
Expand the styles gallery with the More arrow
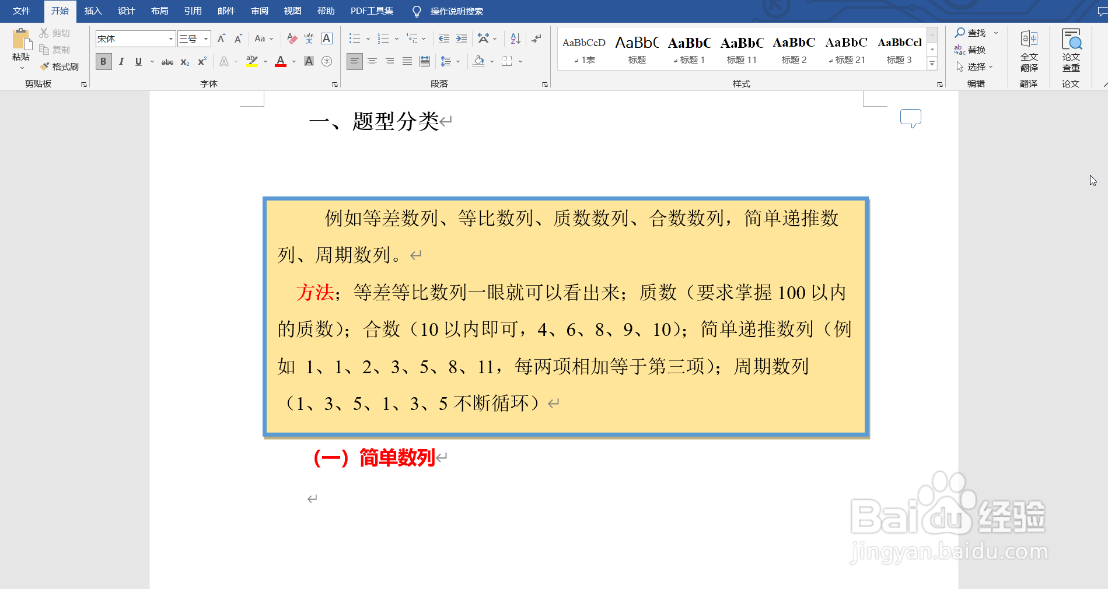(x=932, y=64)
